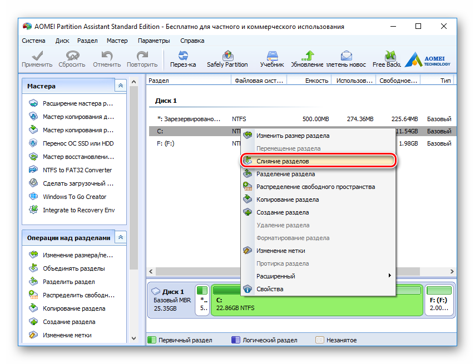Open the Параметры menu
The height and width of the screenshot is (364, 475).
(x=154, y=41)
